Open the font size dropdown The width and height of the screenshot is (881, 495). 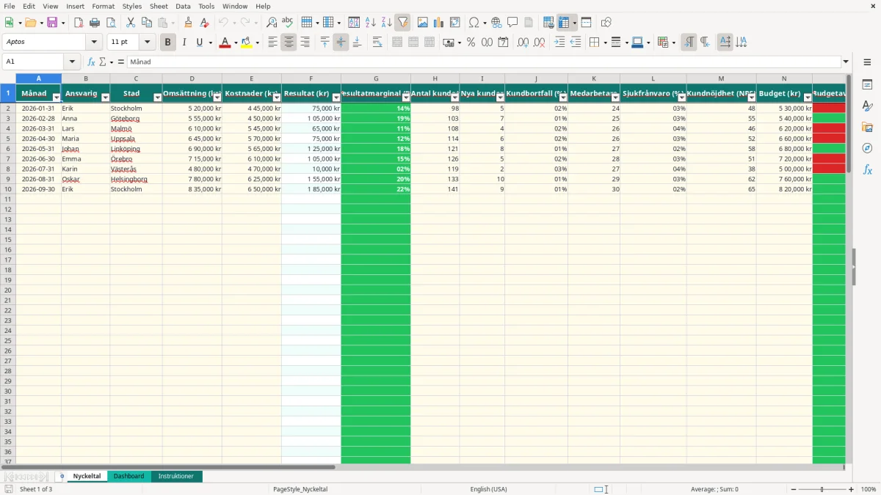[148, 43]
